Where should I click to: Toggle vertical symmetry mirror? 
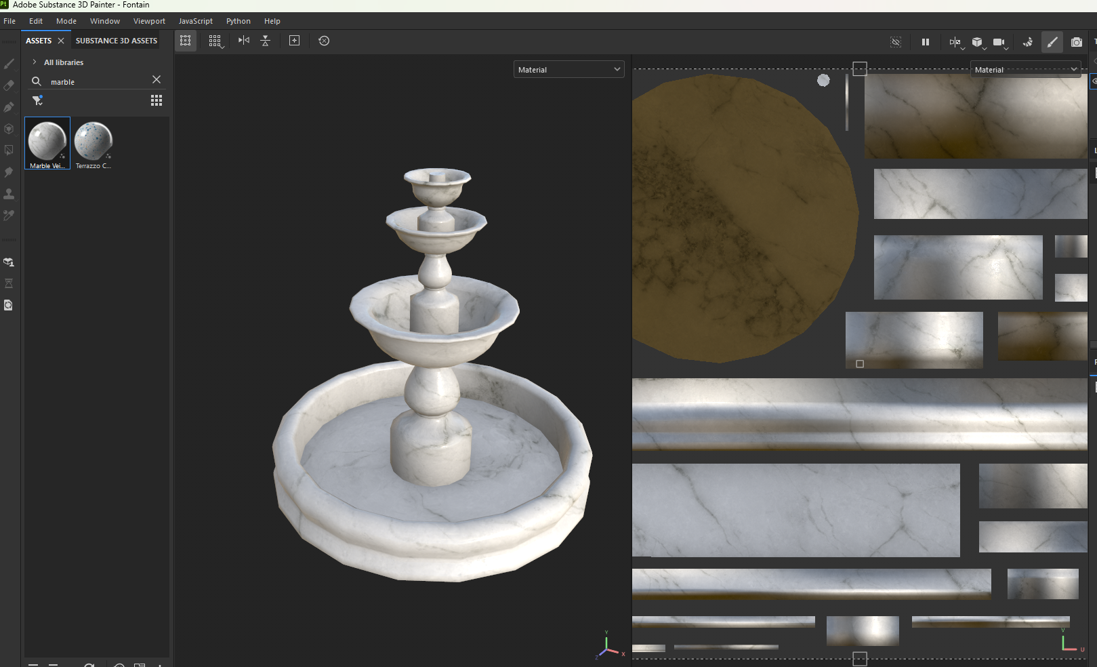266,41
